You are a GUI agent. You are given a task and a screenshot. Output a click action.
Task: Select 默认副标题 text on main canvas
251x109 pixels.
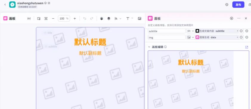(x=90, y=53)
